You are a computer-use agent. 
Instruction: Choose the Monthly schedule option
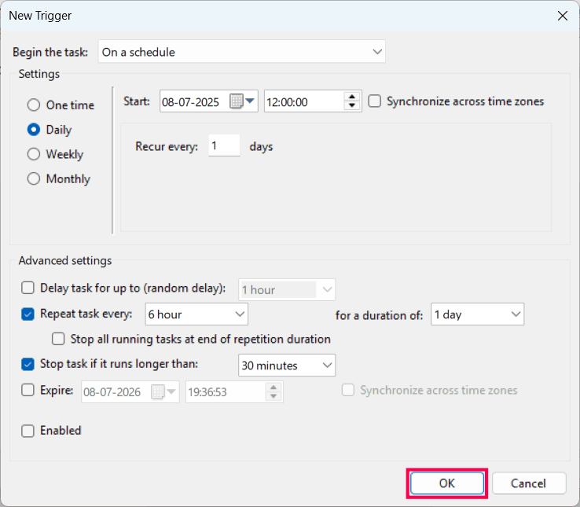pos(34,178)
